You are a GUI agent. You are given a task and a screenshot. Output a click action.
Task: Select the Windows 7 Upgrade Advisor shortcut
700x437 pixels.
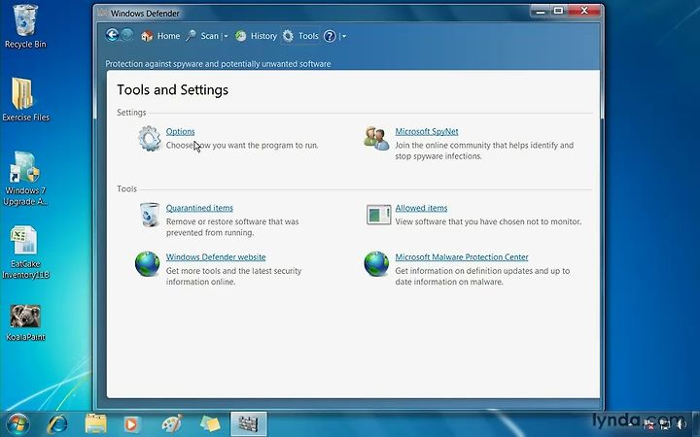(25, 179)
